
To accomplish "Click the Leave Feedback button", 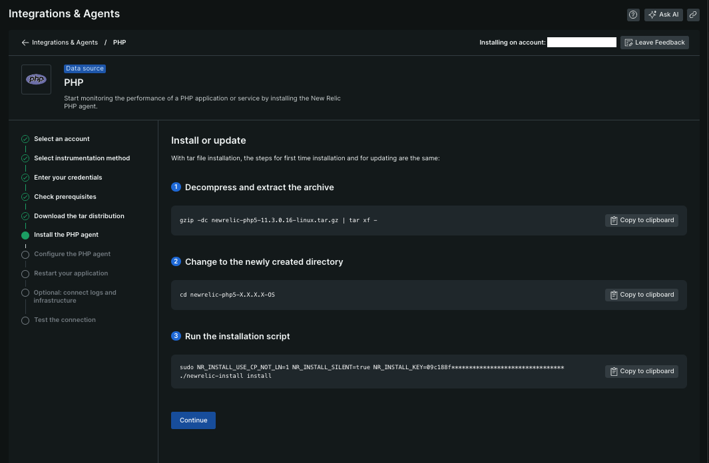I will click(x=654, y=43).
